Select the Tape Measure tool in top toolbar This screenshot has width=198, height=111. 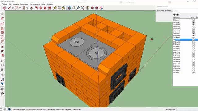[55, 8]
